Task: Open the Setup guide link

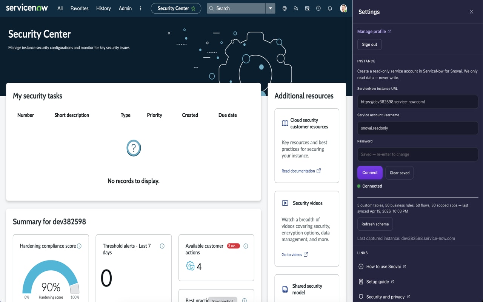Action: [x=377, y=282]
